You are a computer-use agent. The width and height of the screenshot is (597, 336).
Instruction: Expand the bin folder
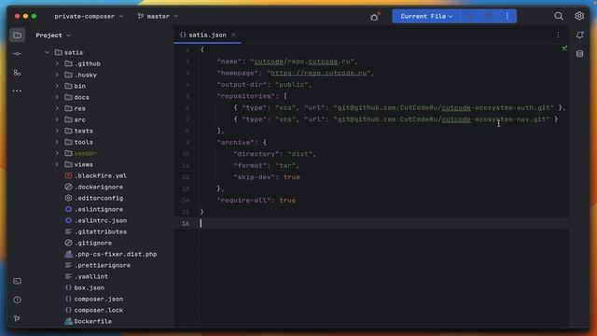pyautogui.click(x=57, y=86)
